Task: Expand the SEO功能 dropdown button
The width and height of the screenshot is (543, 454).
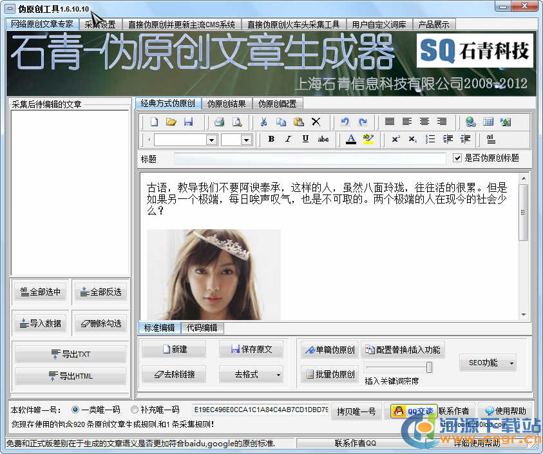Action: (512, 363)
